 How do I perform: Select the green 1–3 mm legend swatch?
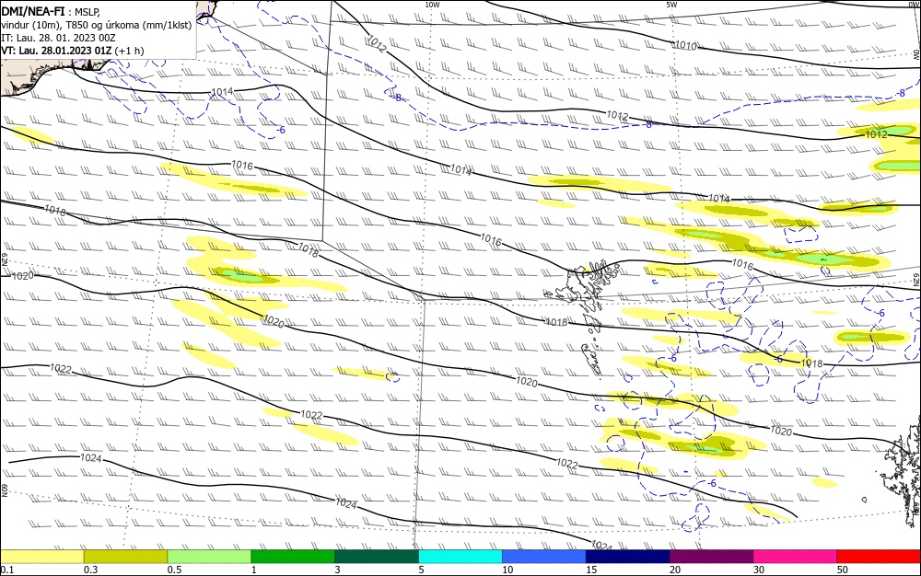[293, 557]
